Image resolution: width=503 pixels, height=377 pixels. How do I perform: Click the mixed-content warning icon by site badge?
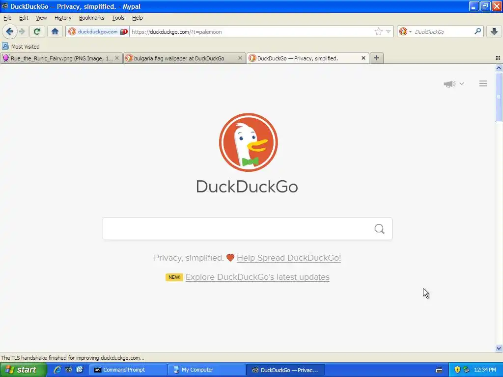[124, 32]
